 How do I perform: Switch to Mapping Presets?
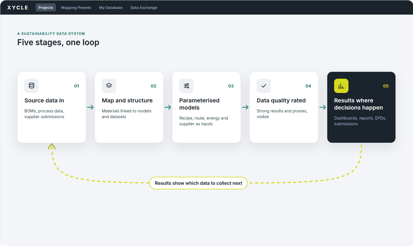pyautogui.click(x=76, y=7)
